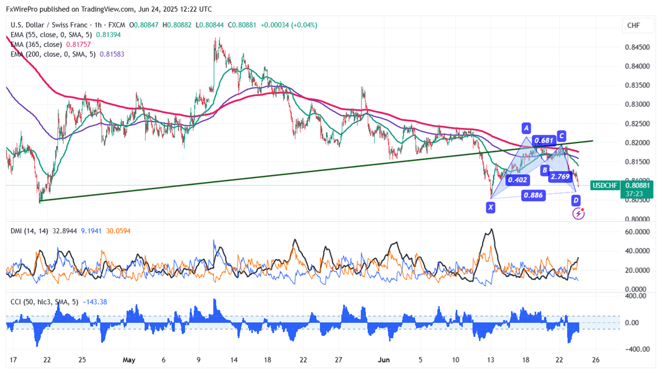Click the EMA (365, close) legend
660x372 pixels.
(x=36, y=44)
